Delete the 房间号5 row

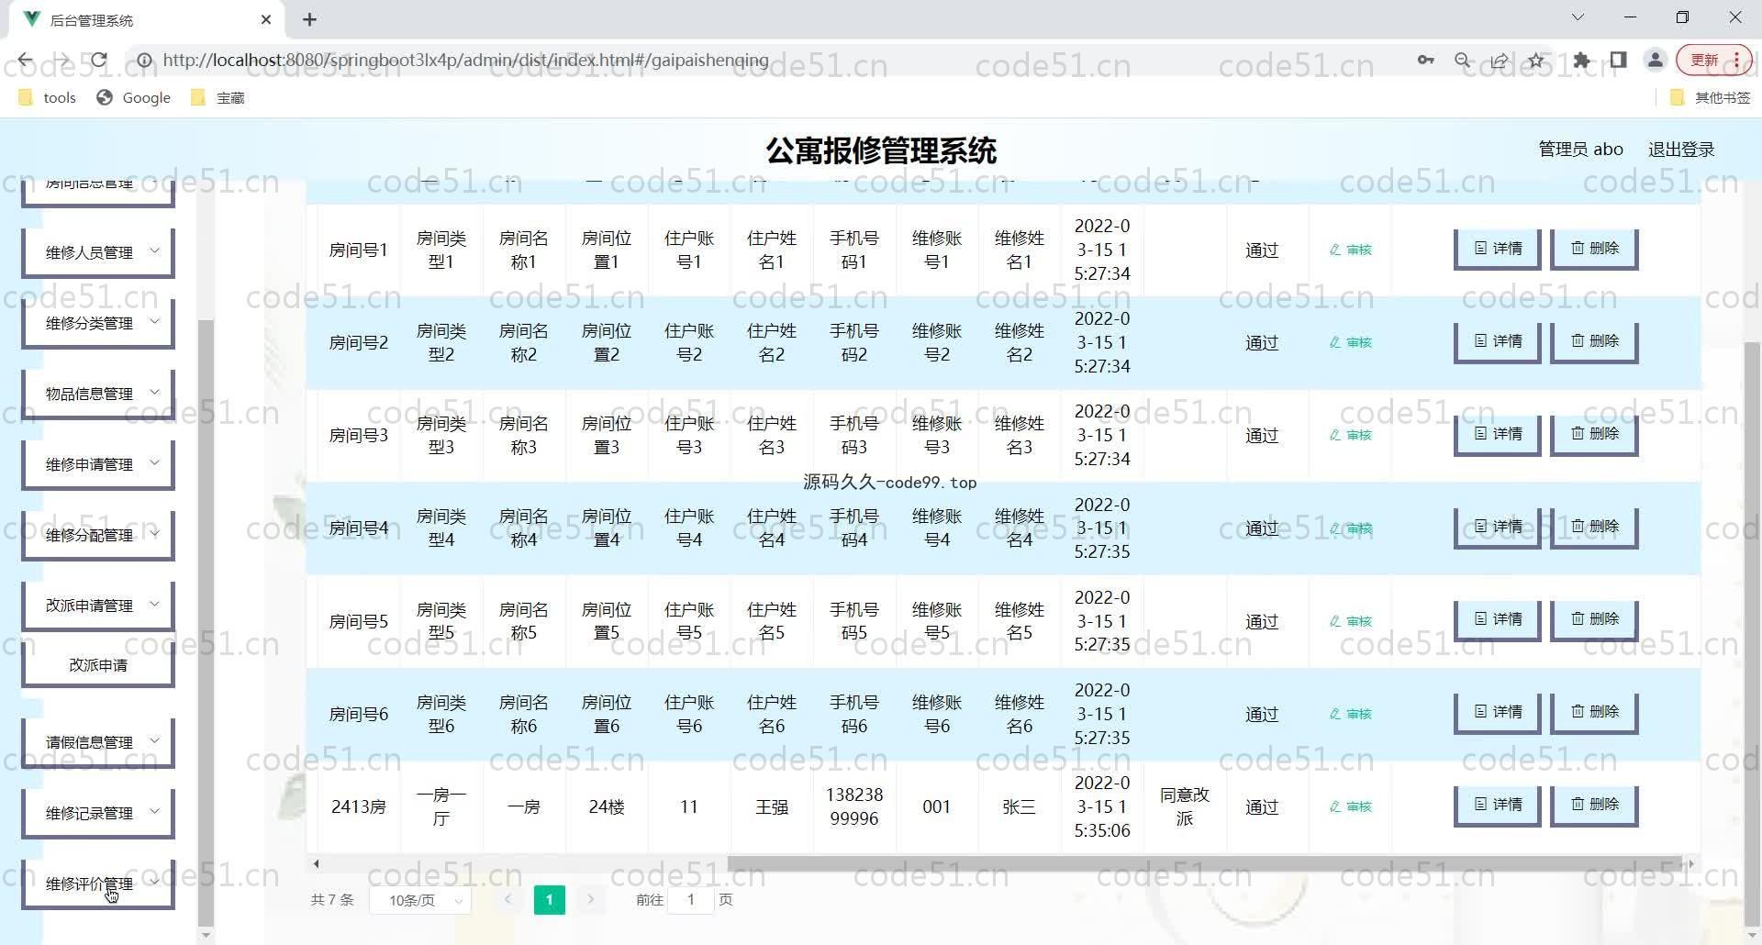[1594, 619]
